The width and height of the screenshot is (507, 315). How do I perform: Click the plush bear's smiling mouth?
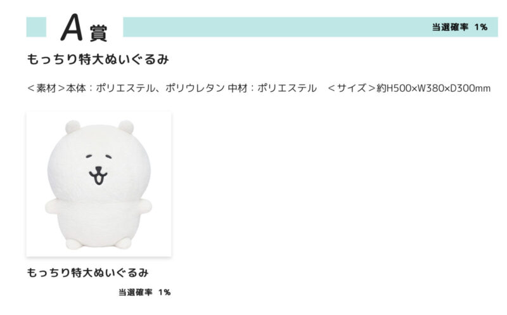point(98,176)
